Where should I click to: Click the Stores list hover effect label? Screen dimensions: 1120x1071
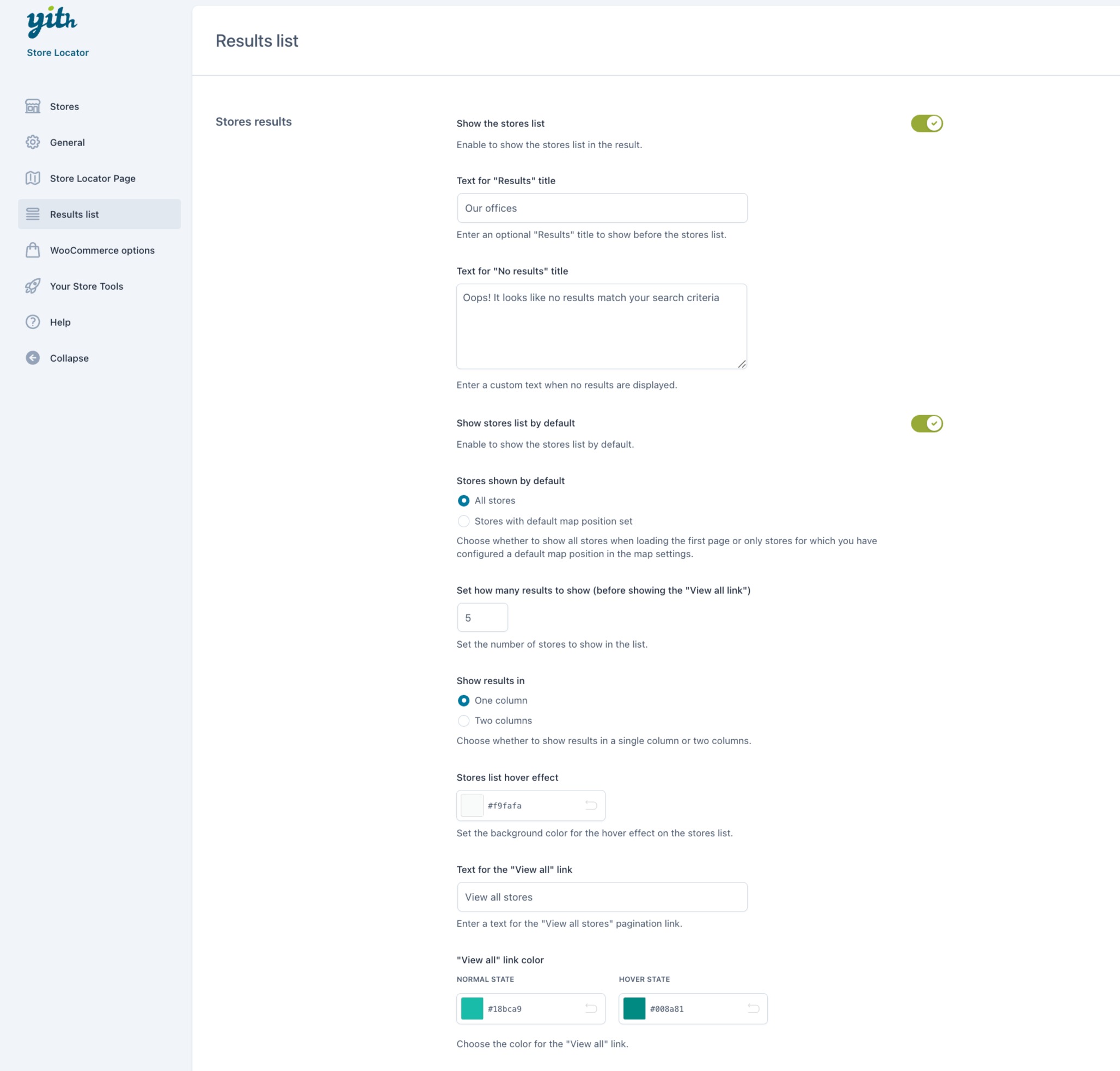[507, 777]
